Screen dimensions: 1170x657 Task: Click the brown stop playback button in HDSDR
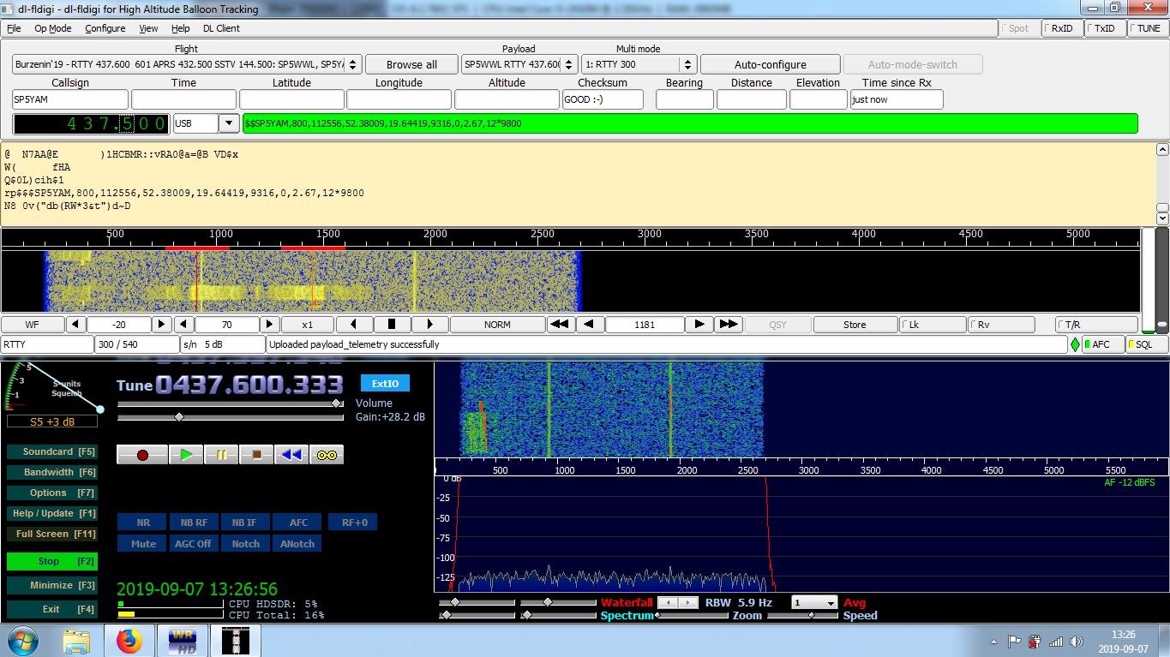point(256,455)
